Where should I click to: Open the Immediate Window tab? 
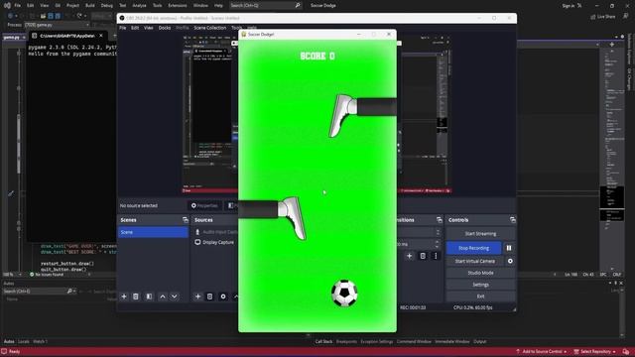452,341
